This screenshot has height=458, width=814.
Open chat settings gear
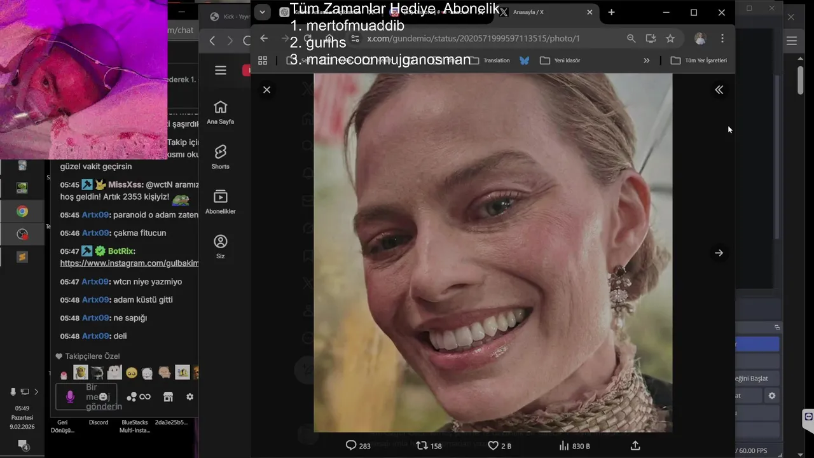point(190,397)
